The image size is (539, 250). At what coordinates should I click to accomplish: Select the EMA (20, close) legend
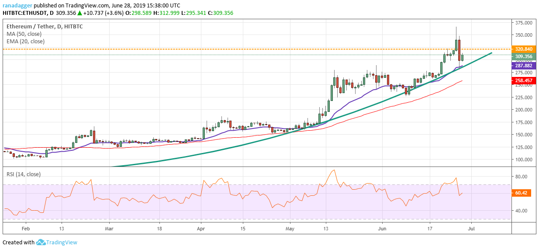pyautogui.click(x=25, y=42)
